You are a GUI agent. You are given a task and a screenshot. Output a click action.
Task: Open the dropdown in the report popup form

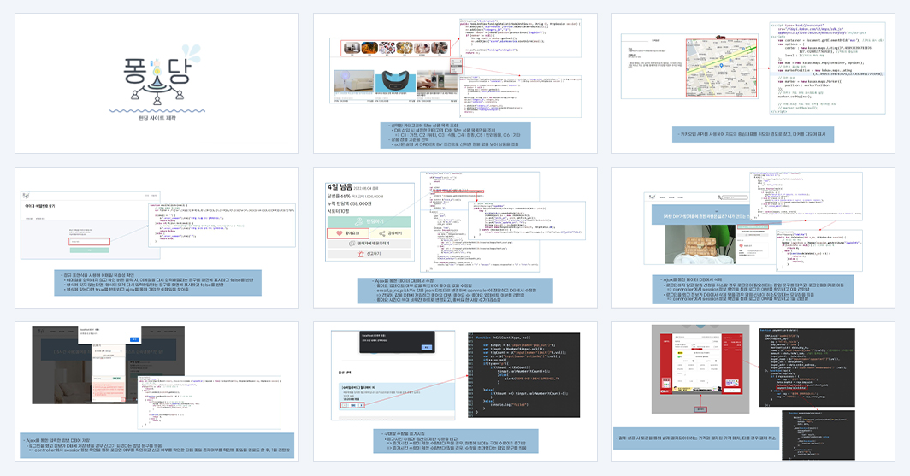(x=109, y=351)
